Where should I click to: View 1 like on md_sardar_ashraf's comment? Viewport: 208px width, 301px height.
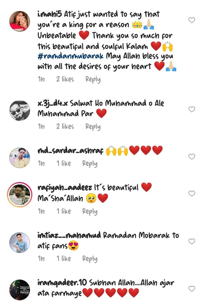[x=64, y=164]
